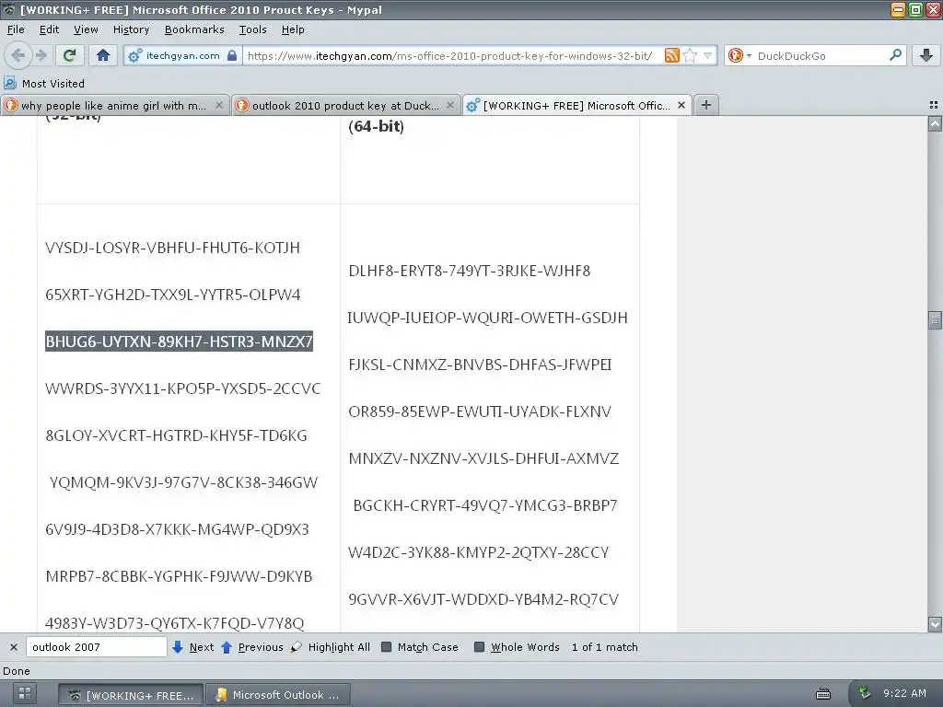
Task: Click key IUWQP-IUEIOP-WQURI-OWETH-GSDJH
Action: pos(488,318)
